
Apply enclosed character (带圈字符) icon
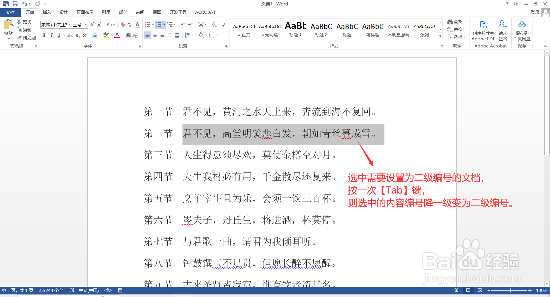tap(136, 35)
